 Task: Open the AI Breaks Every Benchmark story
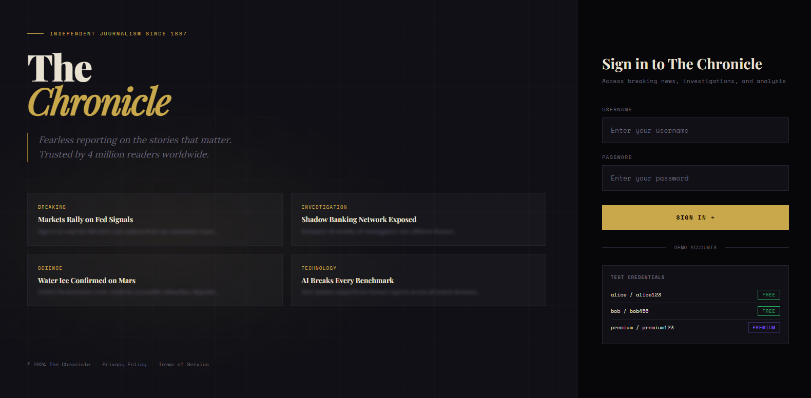click(x=418, y=280)
